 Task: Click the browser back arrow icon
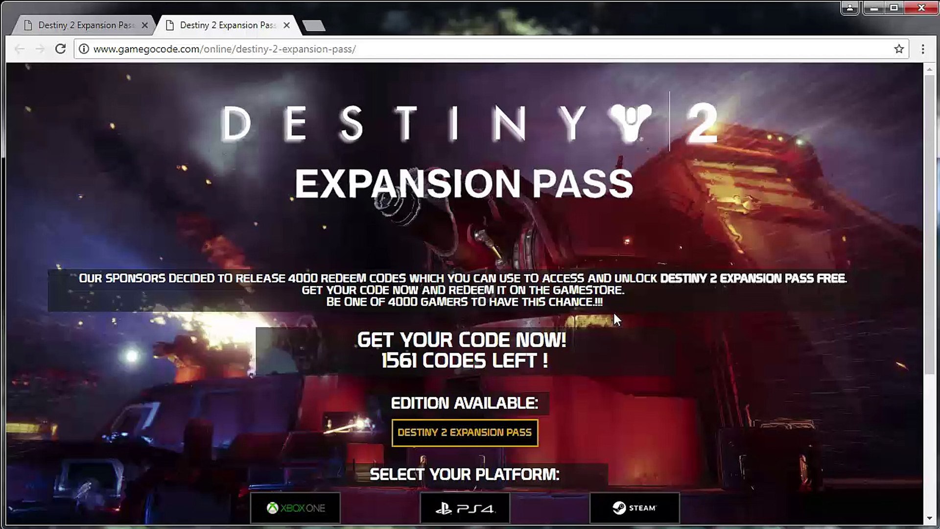tap(19, 49)
